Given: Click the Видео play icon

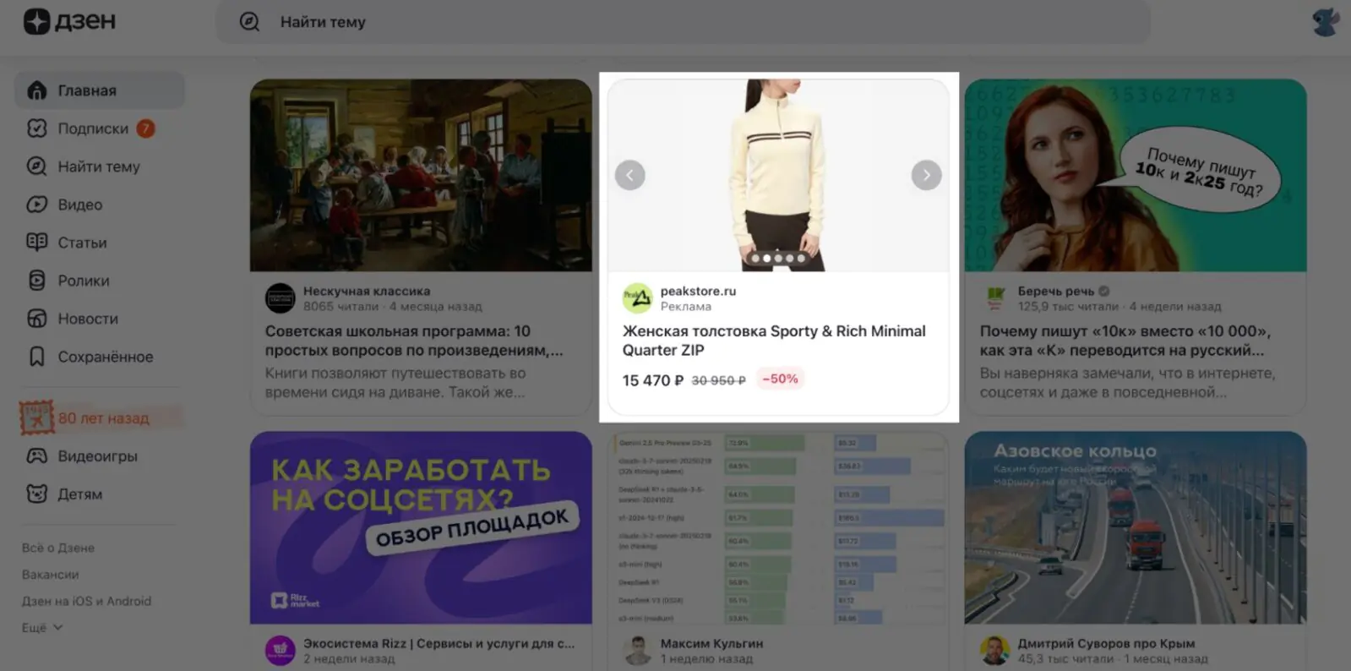Looking at the screenshot, I should [36, 205].
